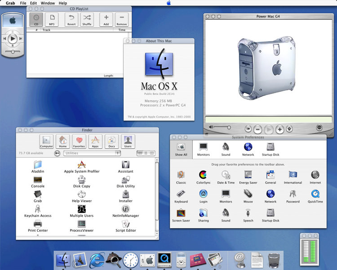
Task: Open the Grab application menu
Action: (x=10, y=3)
